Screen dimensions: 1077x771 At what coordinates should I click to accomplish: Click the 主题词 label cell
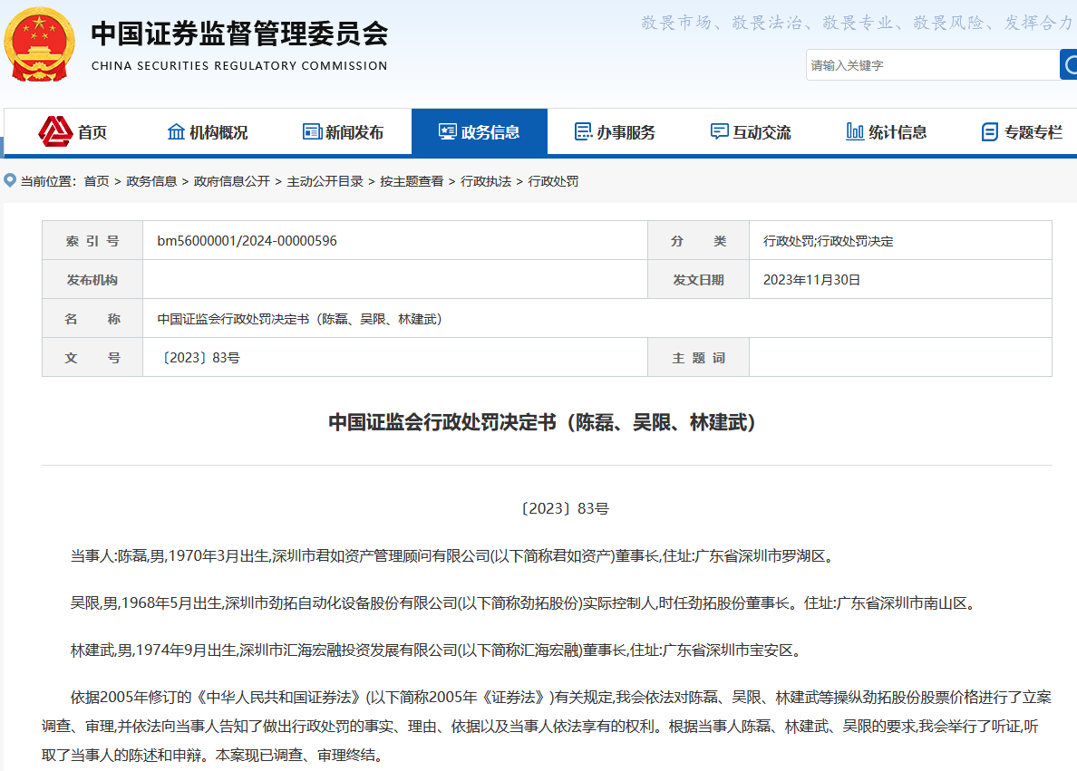(699, 358)
